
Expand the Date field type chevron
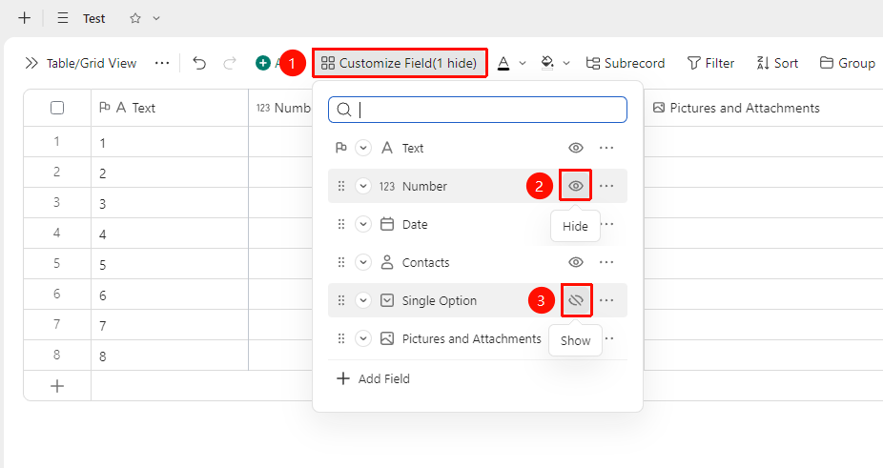[x=363, y=224]
